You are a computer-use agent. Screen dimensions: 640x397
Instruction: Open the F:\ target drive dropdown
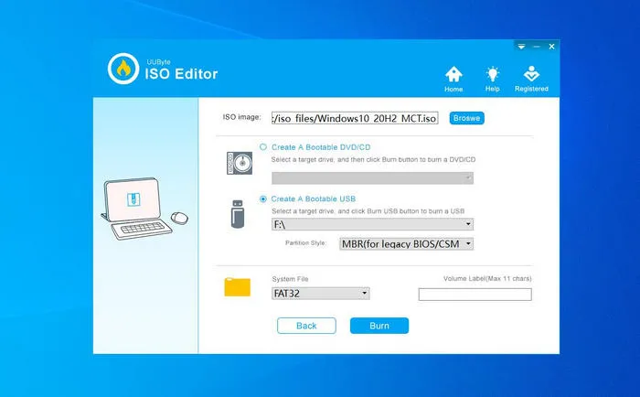[372, 224]
